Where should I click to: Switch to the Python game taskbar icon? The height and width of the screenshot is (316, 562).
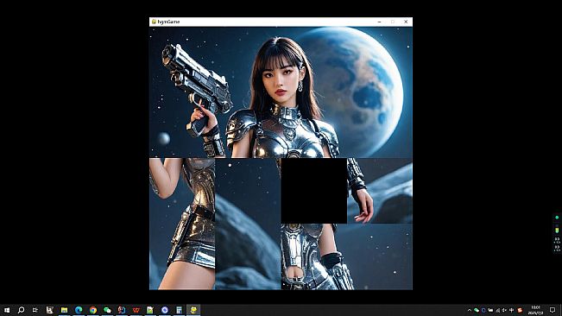[193, 310]
